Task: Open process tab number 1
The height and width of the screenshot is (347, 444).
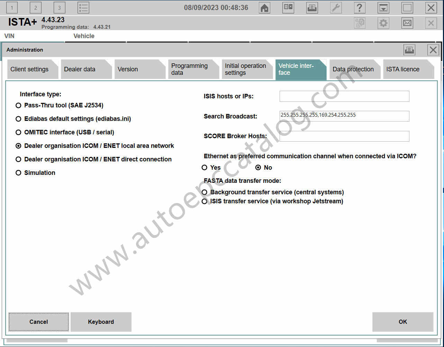Action: (x=12, y=8)
